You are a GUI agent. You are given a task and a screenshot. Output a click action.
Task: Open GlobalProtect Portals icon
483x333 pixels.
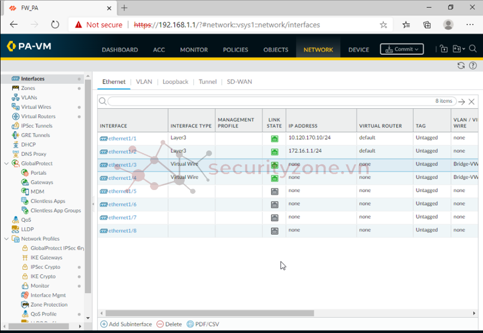25,173
